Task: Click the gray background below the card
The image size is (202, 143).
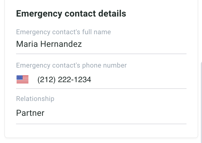Action: [101, 141]
